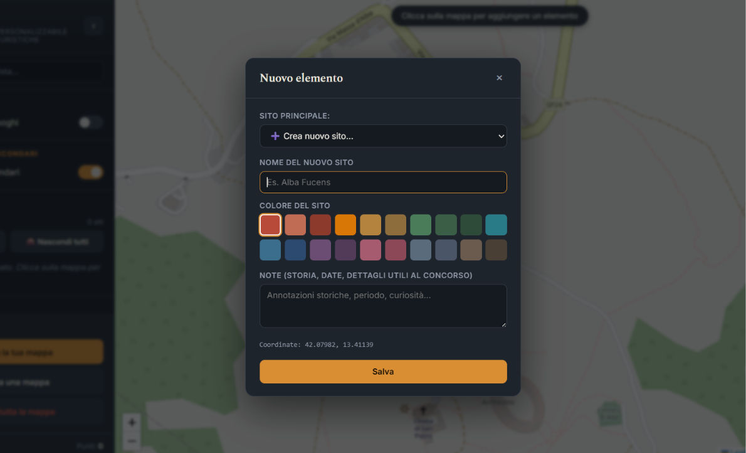Select the medium green color swatch
This screenshot has height=453, width=746.
coord(421,225)
